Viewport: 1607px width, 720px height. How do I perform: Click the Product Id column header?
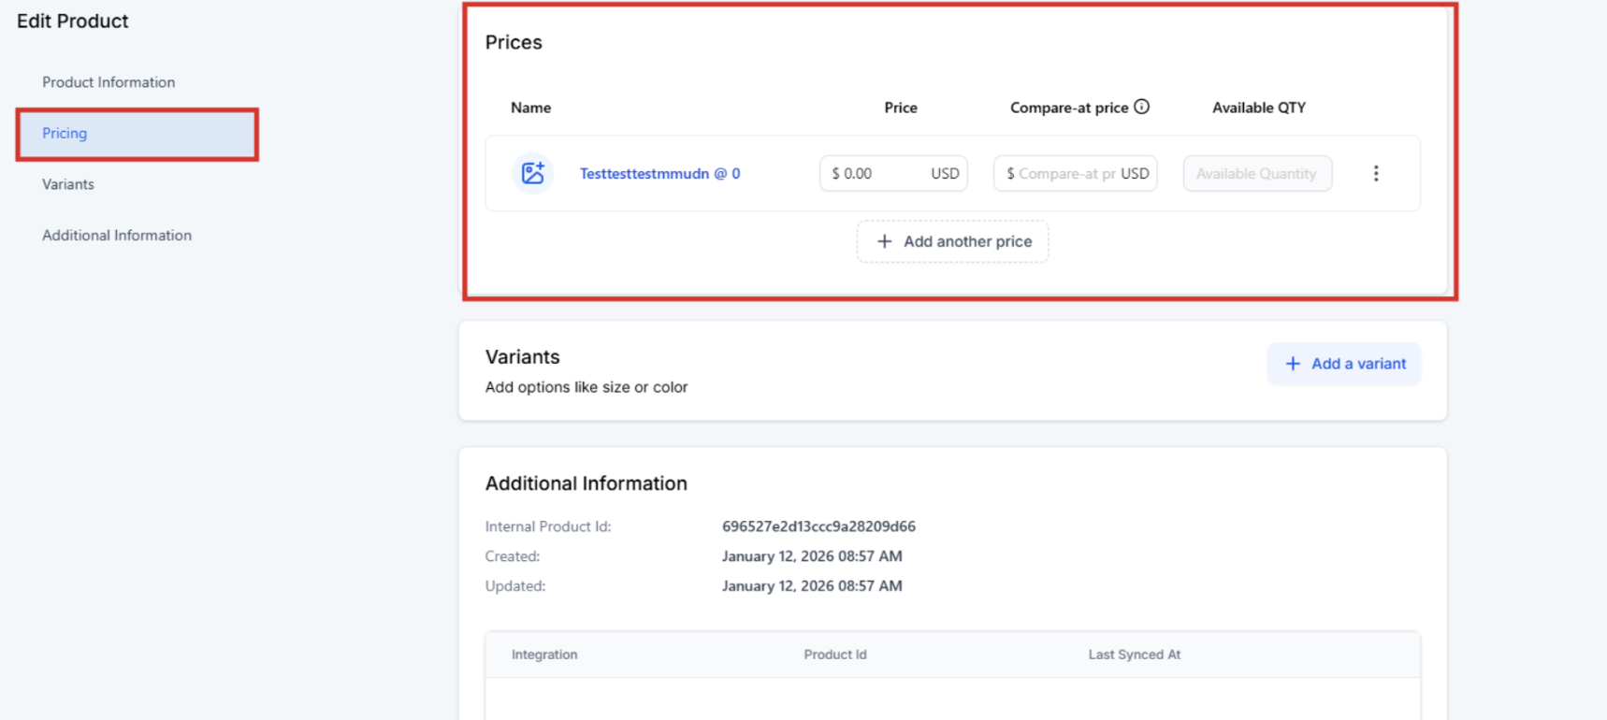click(x=835, y=655)
